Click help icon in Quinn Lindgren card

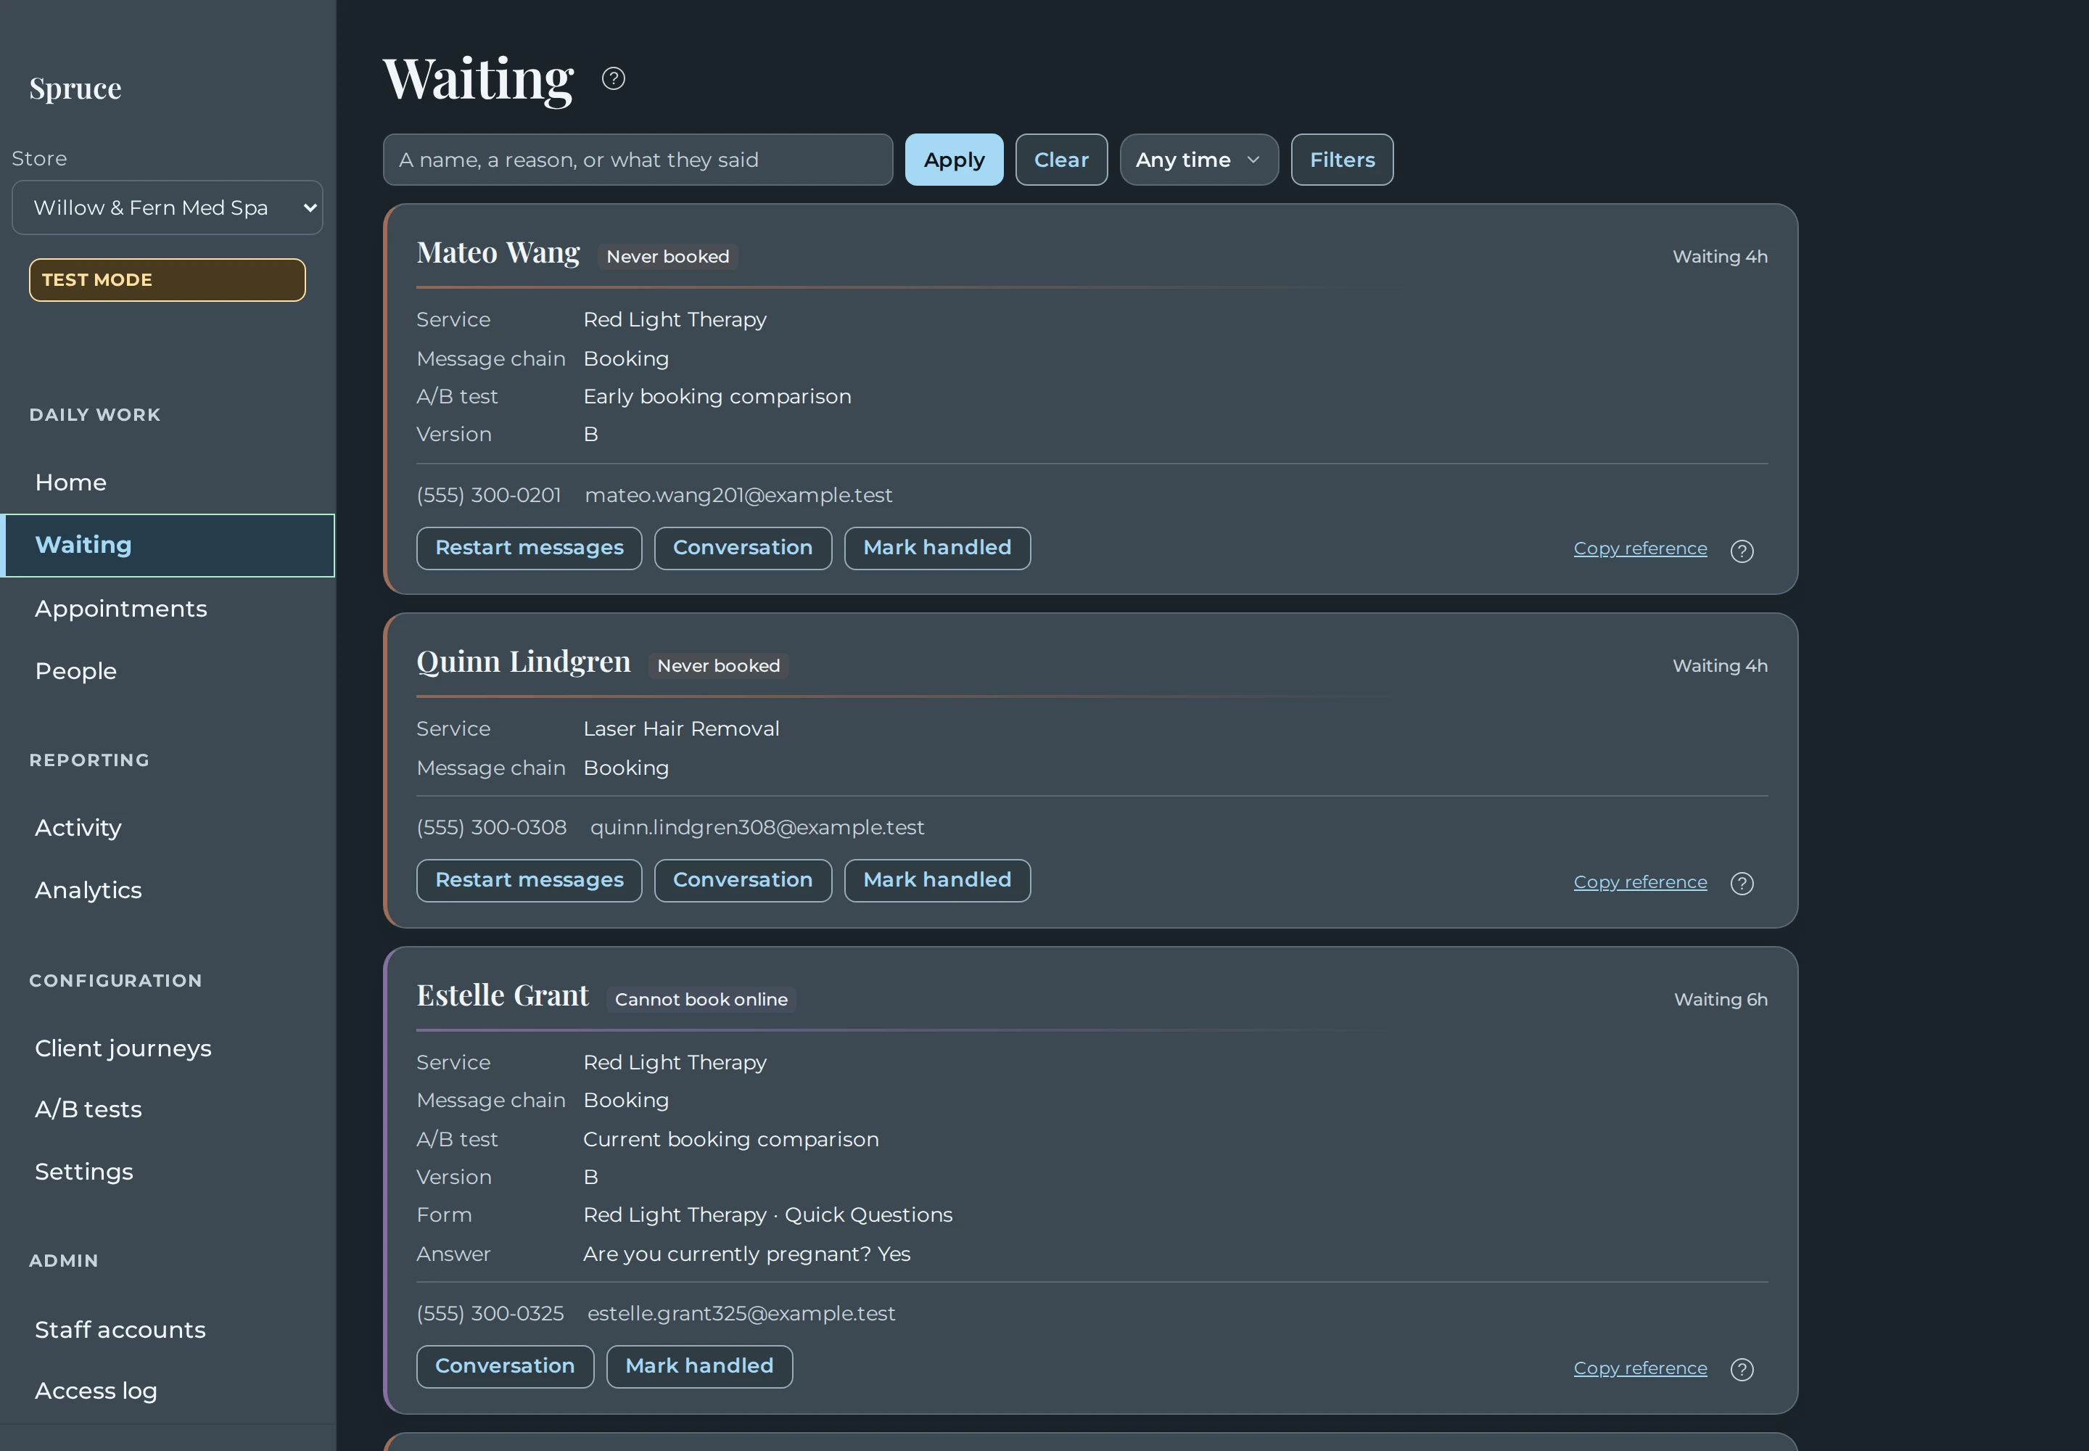coord(1742,884)
